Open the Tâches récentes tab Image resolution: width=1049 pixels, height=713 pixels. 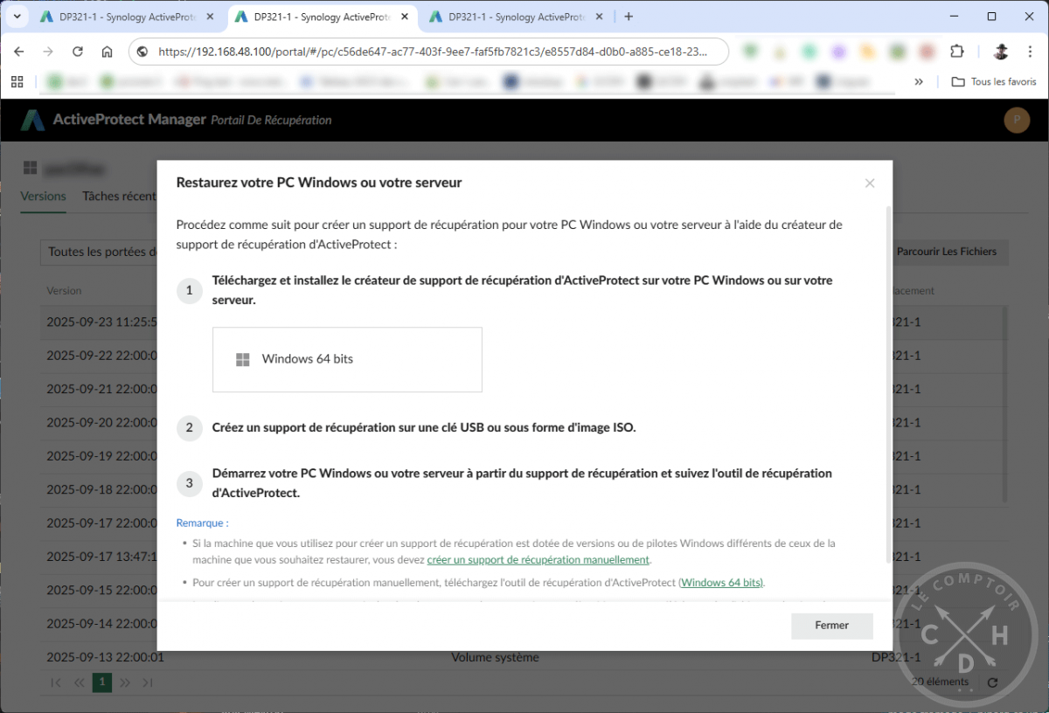coord(119,196)
